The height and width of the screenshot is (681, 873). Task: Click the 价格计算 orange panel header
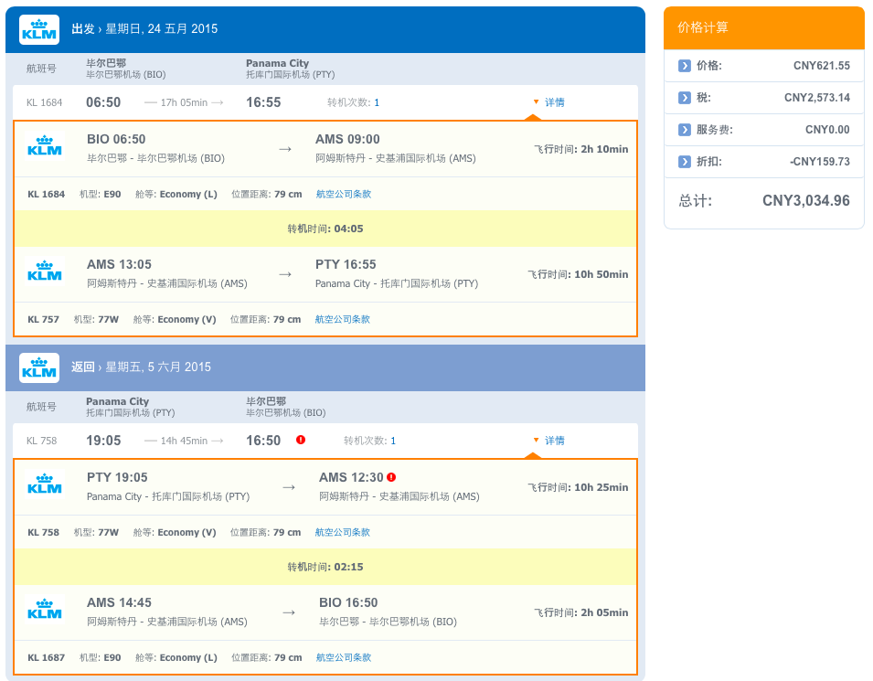point(764,27)
